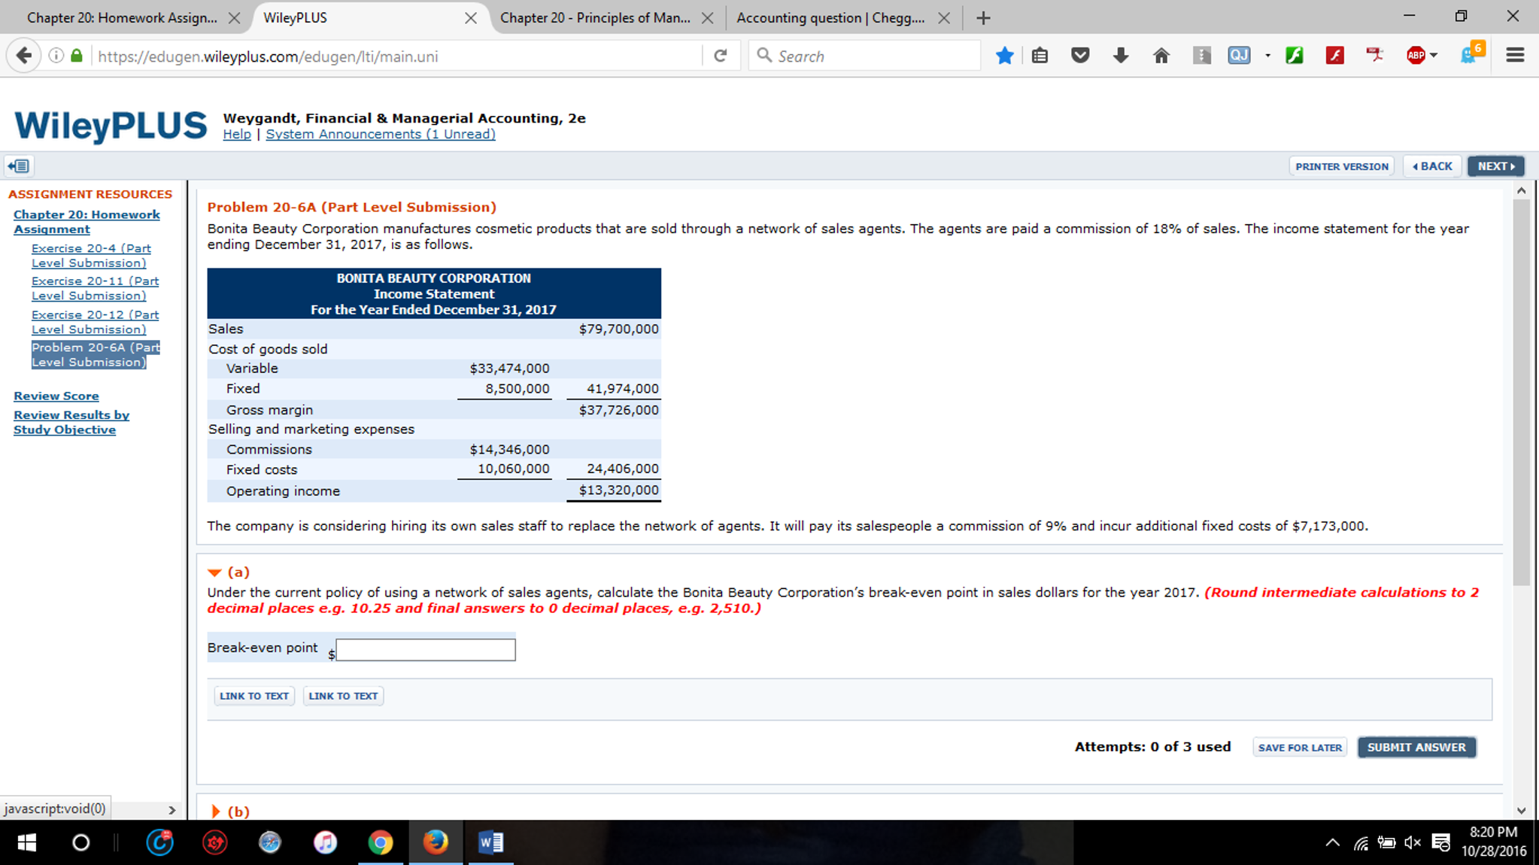Open Google Chrome from the taskbar
1539x865 pixels.
(x=381, y=842)
